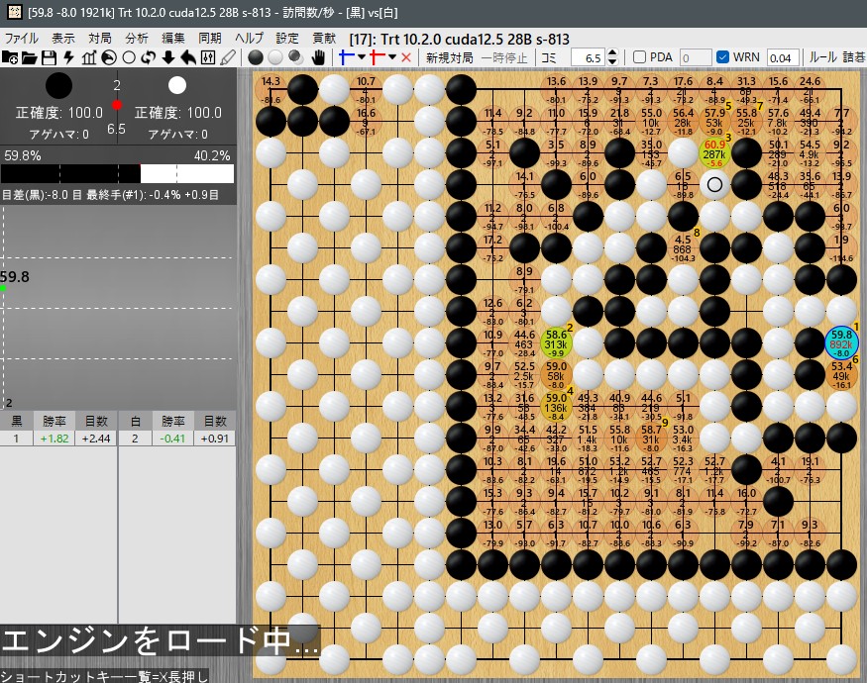This screenshot has width=867, height=683.
Task: Open the 分析 menu
Action: [137, 38]
